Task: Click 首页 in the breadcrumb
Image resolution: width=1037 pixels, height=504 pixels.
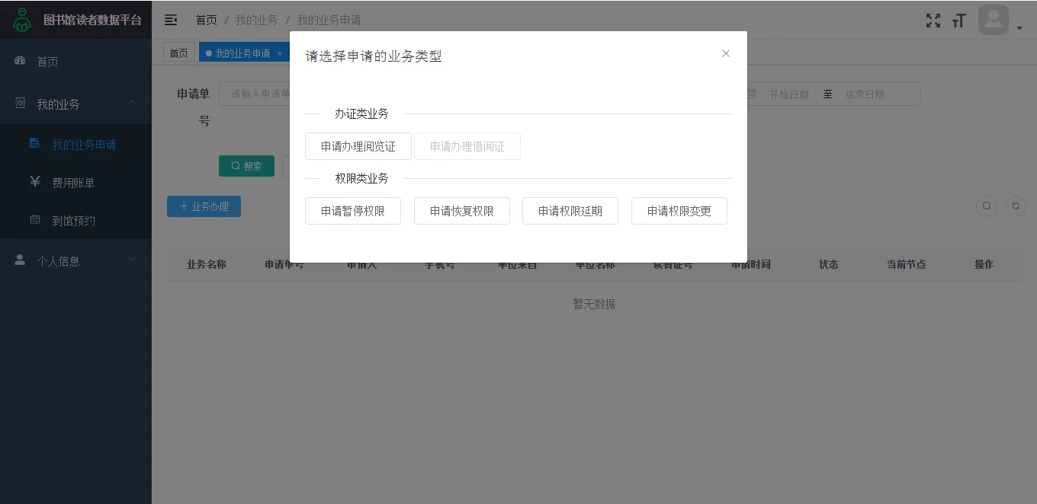Action: (x=206, y=20)
